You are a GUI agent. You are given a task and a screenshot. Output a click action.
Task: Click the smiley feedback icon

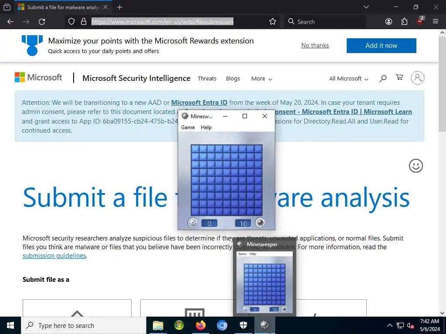[x=416, y=166]
